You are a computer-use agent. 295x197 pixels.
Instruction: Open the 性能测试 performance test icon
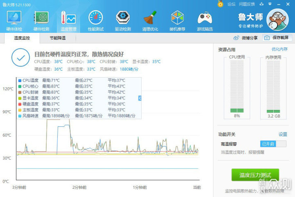95,21
